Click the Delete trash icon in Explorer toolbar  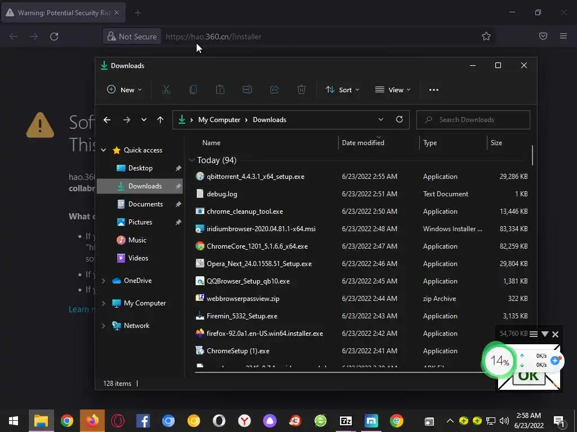[301, 89]
